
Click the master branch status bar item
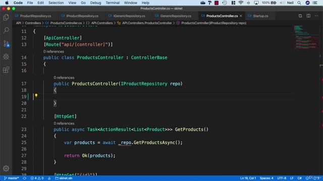(12, 178)
